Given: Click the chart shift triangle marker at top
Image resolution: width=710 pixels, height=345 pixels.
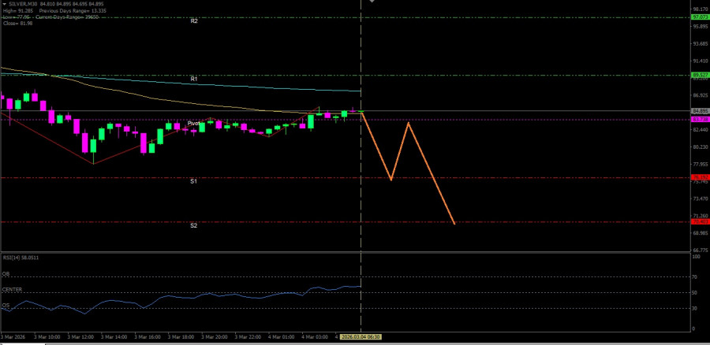Looking at the screenshot, I should pos(373,2).
